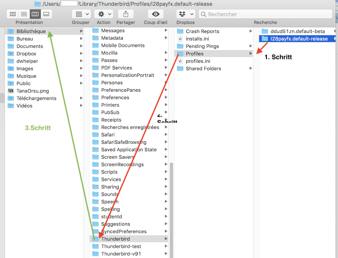338x258 pixels.
Task: Select the Vidéos folder icon
Action: 11,106
